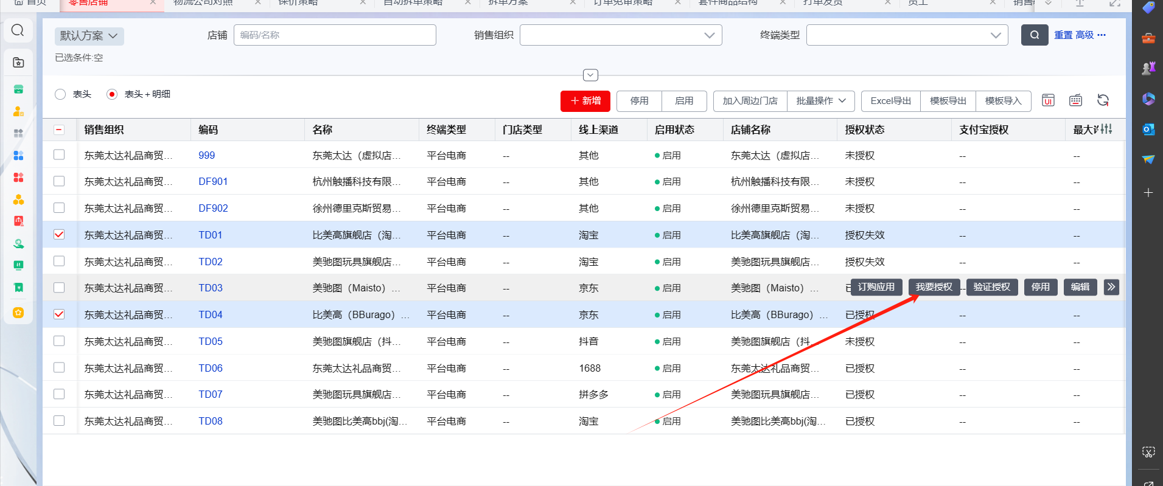
Task: Open the yellow person module icon
Action: tap(18, 111)
